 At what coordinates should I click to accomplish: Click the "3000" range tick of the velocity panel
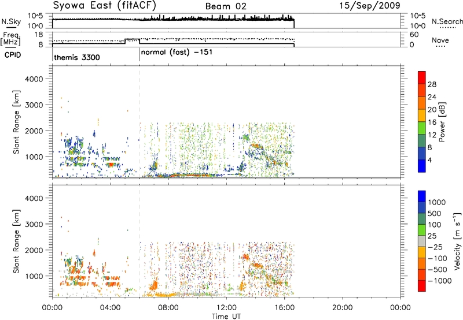click(34, 224)
